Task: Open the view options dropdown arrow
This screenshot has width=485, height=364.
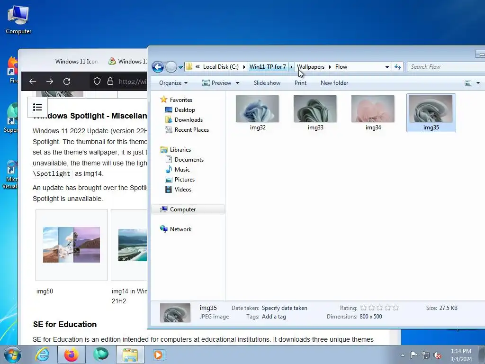Action: (478, 83)
